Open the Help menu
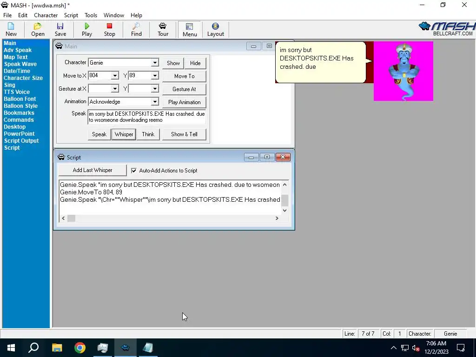The image size is (476, 357). pos(136,15)
